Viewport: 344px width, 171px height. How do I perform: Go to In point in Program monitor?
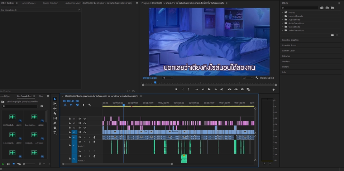tap(197, 89)
